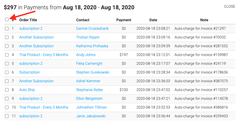Open Janis Jakubowski's contact record

click(x=91, y=116)
